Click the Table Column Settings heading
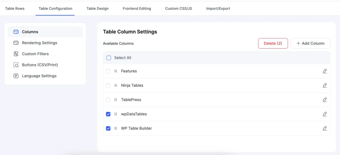 tap(130, 32)
